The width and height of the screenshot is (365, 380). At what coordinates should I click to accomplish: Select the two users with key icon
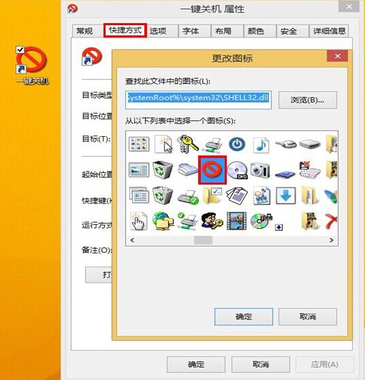click(212, 221)
